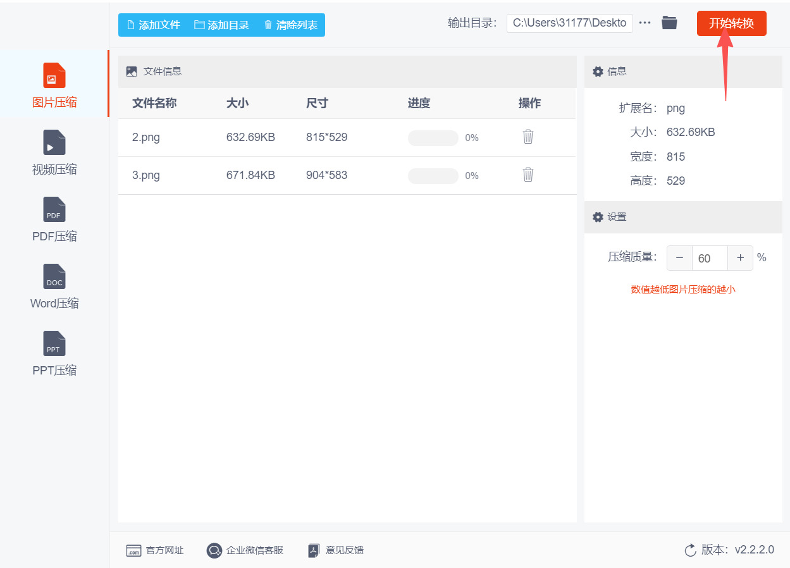Click the refresh icon next to 版本 v2.2.2.0
Image resolution: width=790 pixels, height=568 pixels.
coord(690,550)
